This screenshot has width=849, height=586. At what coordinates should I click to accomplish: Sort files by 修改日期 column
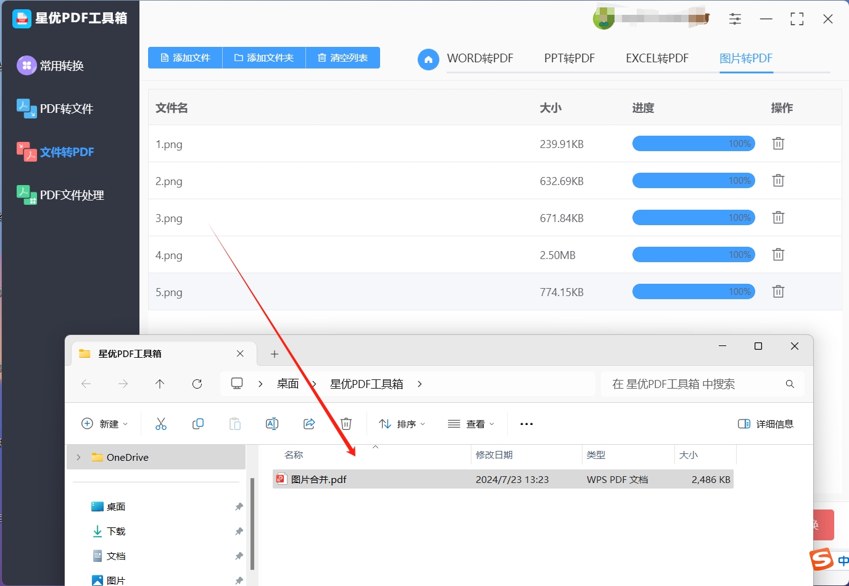(494, 455)
